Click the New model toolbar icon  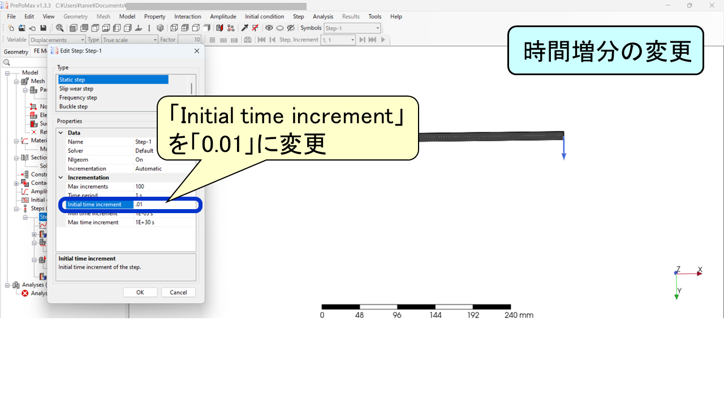pyautogui.click(x=11, y=28)
